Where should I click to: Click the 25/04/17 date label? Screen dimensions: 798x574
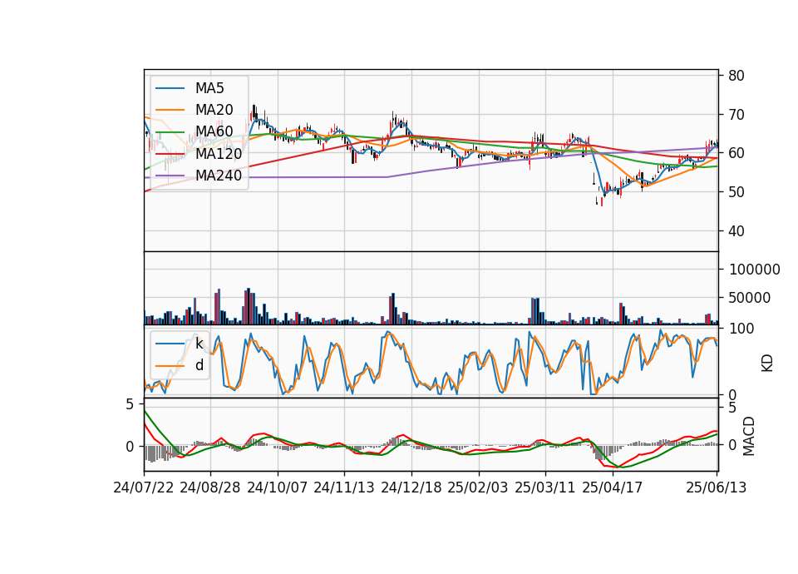pos(613,487)
